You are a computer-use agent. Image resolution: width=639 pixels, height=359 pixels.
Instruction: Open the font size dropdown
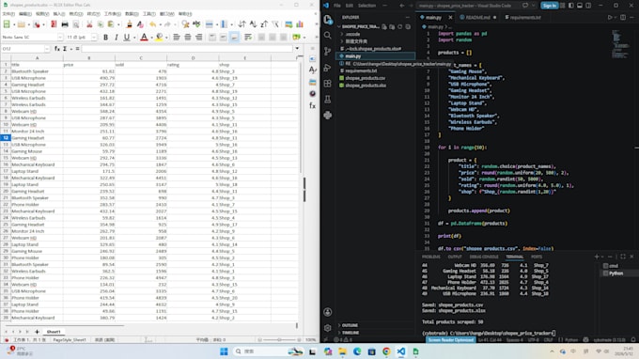tap(94, 37)
